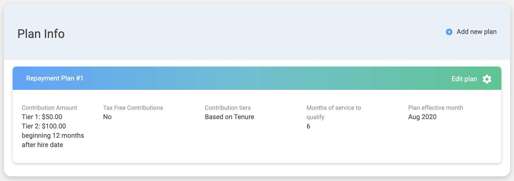Click the Contribution Amount label
The height and width of the screenshot is (181, 514).
pyautogui.click(x=49, y=108)
